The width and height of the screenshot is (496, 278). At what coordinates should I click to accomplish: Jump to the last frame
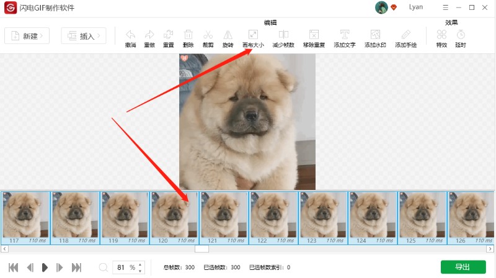tap(77, 267)
